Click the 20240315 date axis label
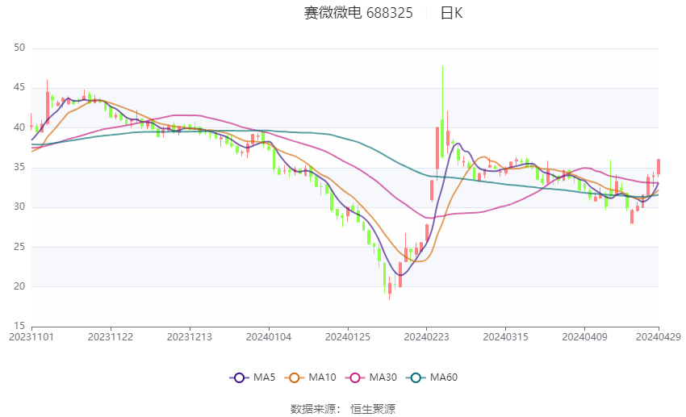 [505, 337]
